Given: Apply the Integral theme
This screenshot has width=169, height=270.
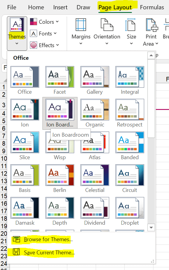Looking at the screenshot, I should click(130, 80).
